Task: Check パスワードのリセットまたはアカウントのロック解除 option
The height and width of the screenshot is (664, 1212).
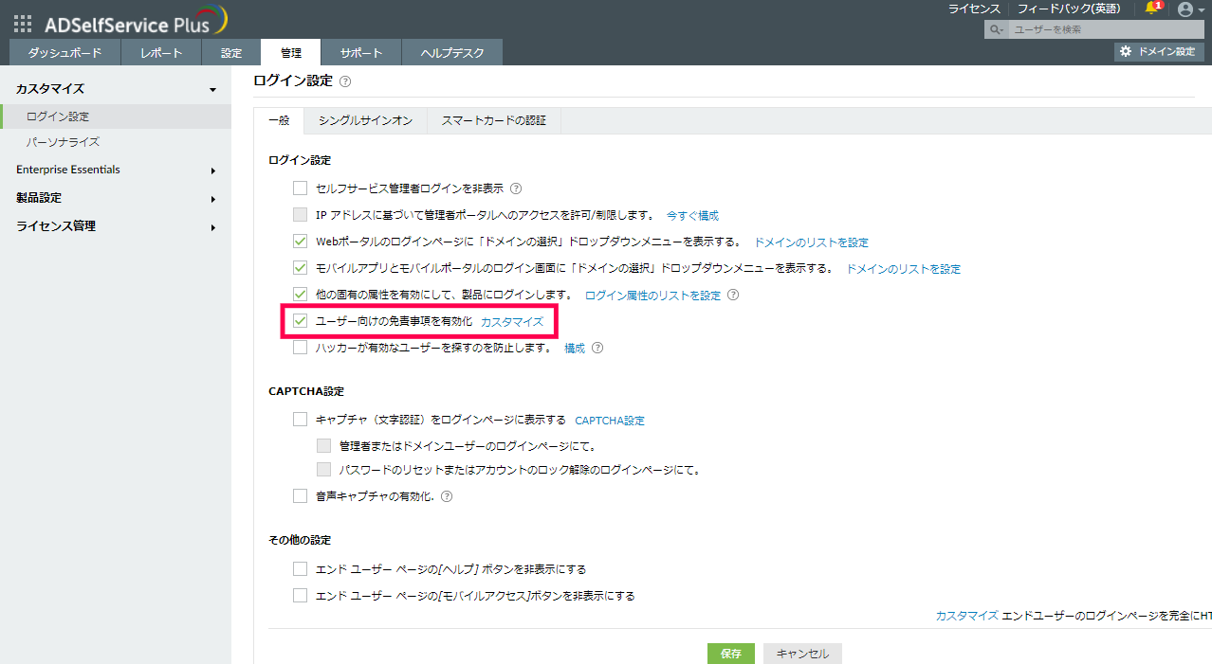Action: point(324,470)
